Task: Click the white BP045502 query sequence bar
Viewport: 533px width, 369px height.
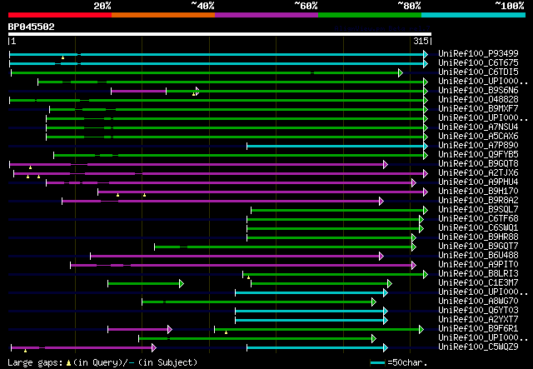Action: [x=220, y=34]
